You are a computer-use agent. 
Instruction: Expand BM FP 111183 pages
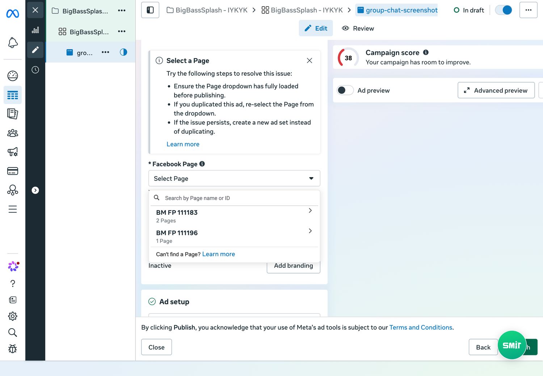234,216
